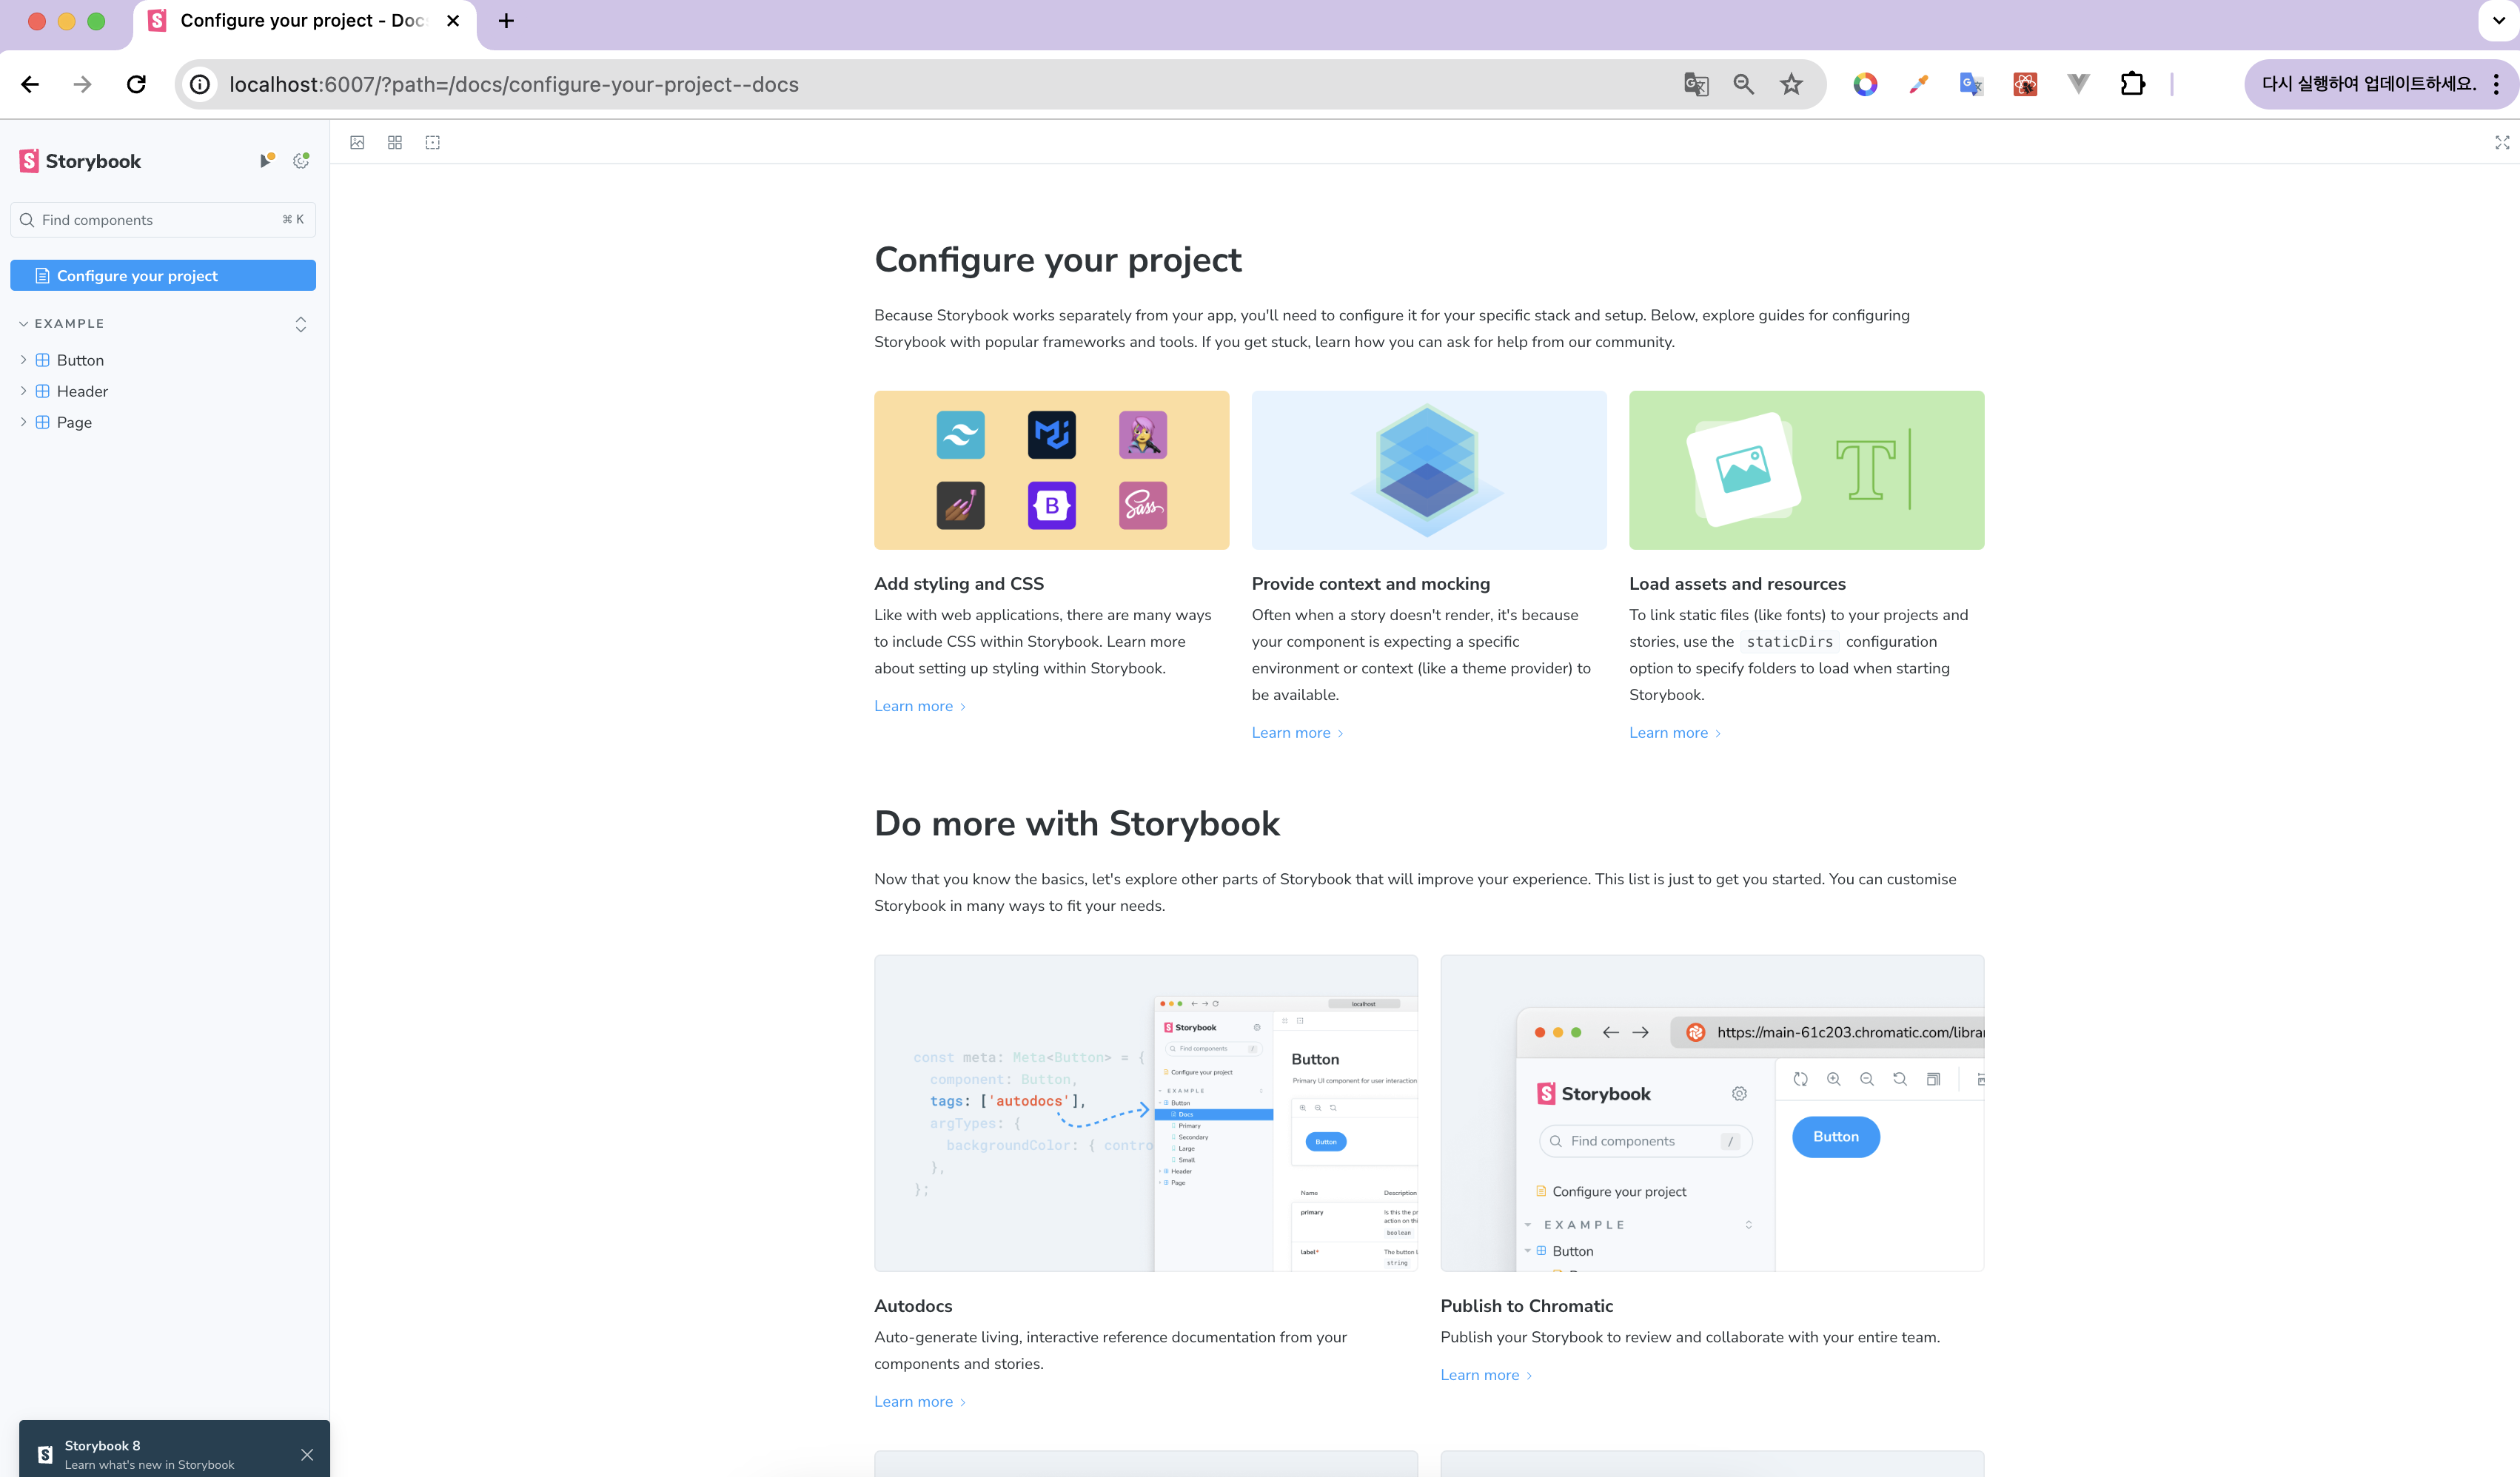The width and height of the screenshot is (2520, 1477).
Task: Select the Configure your project docs entry
Action: [163, 276]
